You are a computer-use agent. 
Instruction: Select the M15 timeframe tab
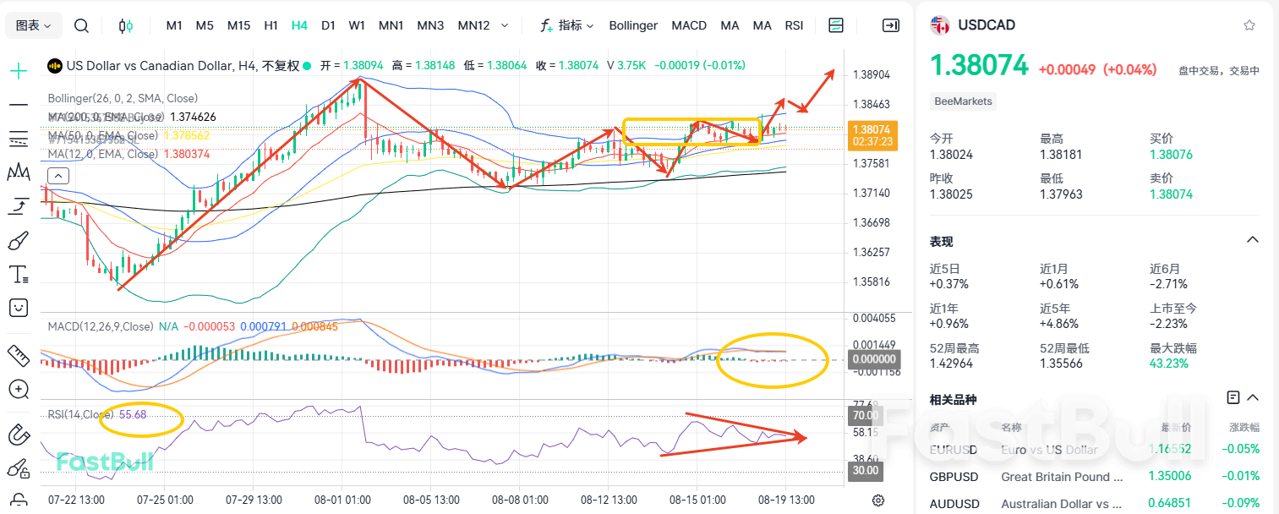[238, 25]
